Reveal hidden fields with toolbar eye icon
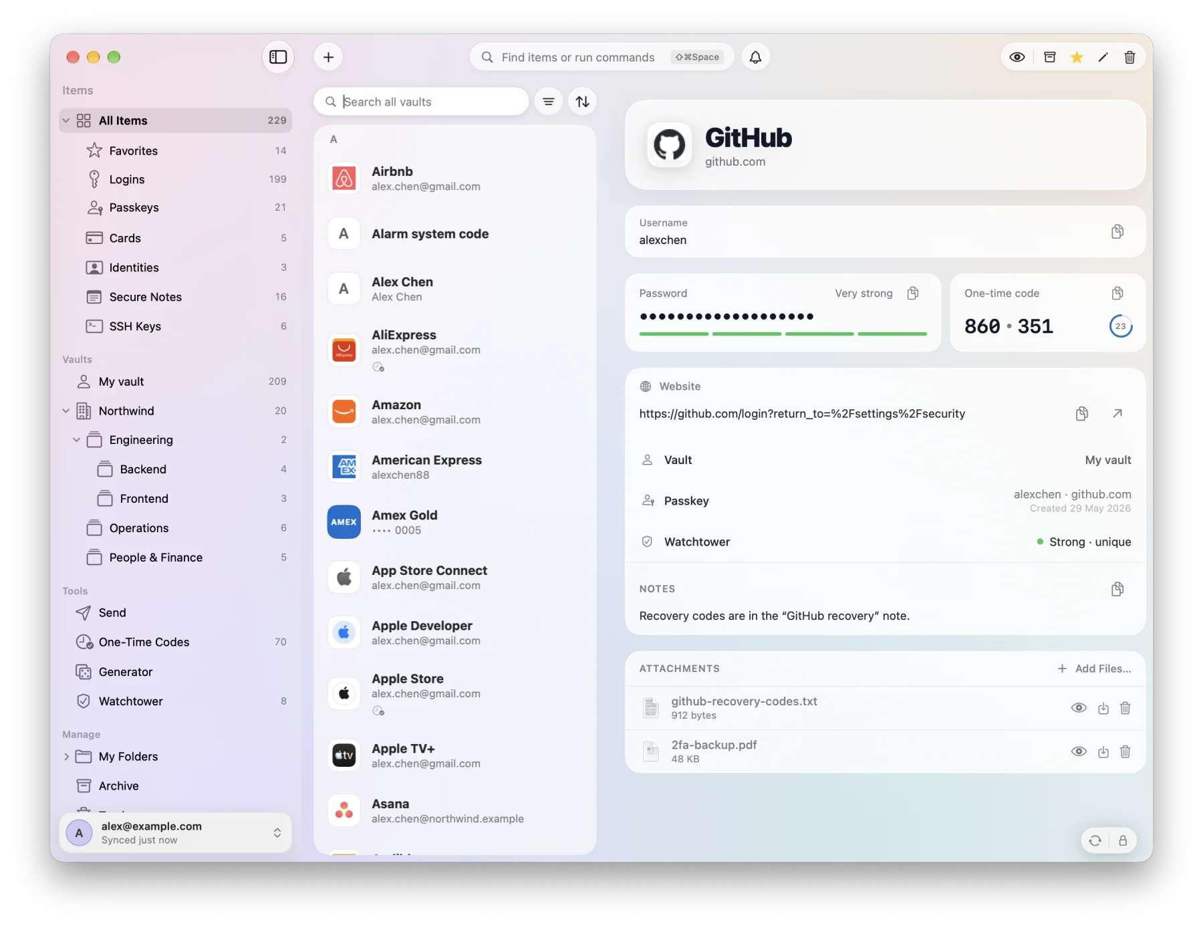This screenshot has height=928, width=1203. coord(1017,57)
